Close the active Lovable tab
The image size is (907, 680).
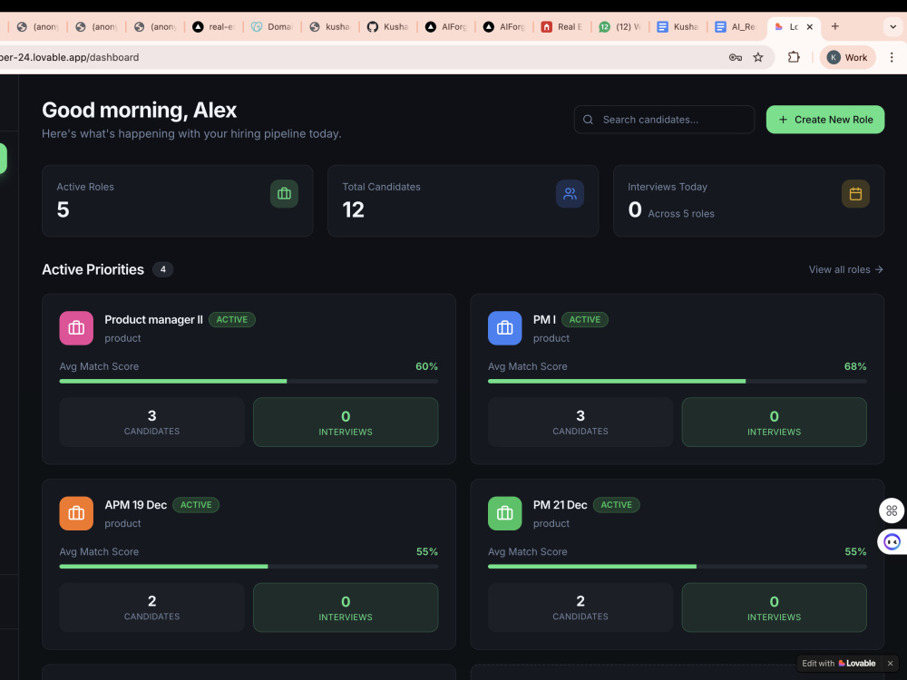[810, 26]
